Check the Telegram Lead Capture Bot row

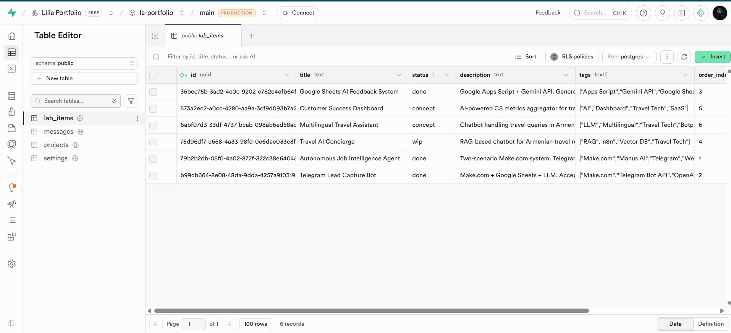tap(153, 176)
